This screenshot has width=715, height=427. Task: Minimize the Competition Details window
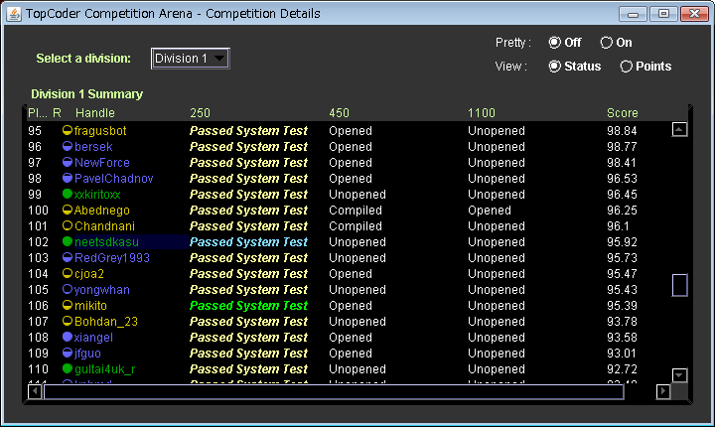(x=633, y=14)
